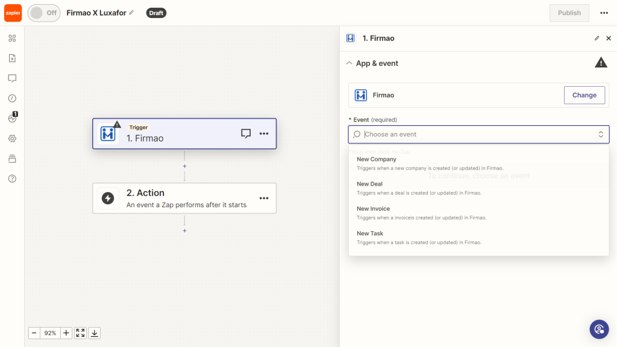Open the AI assistant bubble at bottom right
Image resolution: width=617 pixels, height=347 pixels.
click(x=598, y=329)
